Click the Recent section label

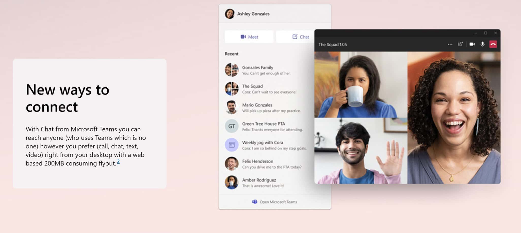pos(232,54)
